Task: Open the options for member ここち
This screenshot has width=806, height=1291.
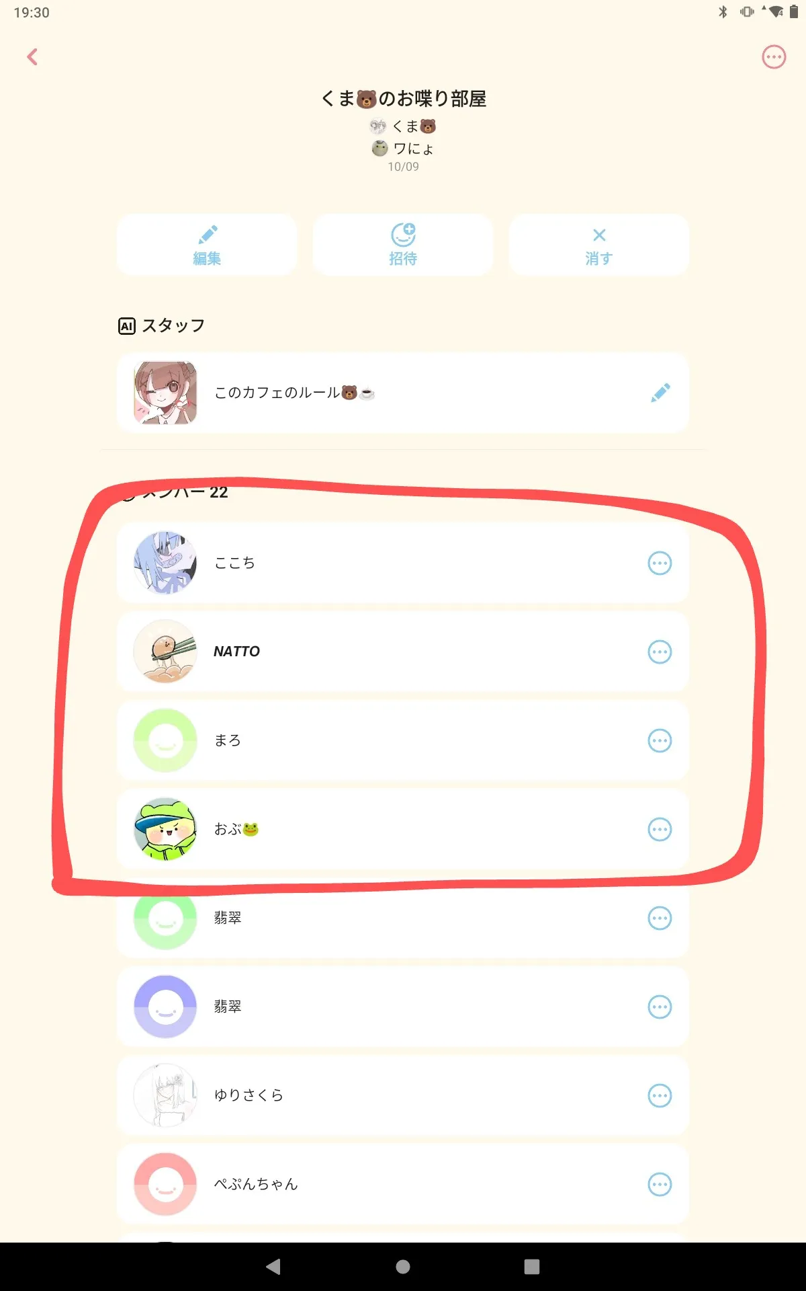Action: [660, 563]
